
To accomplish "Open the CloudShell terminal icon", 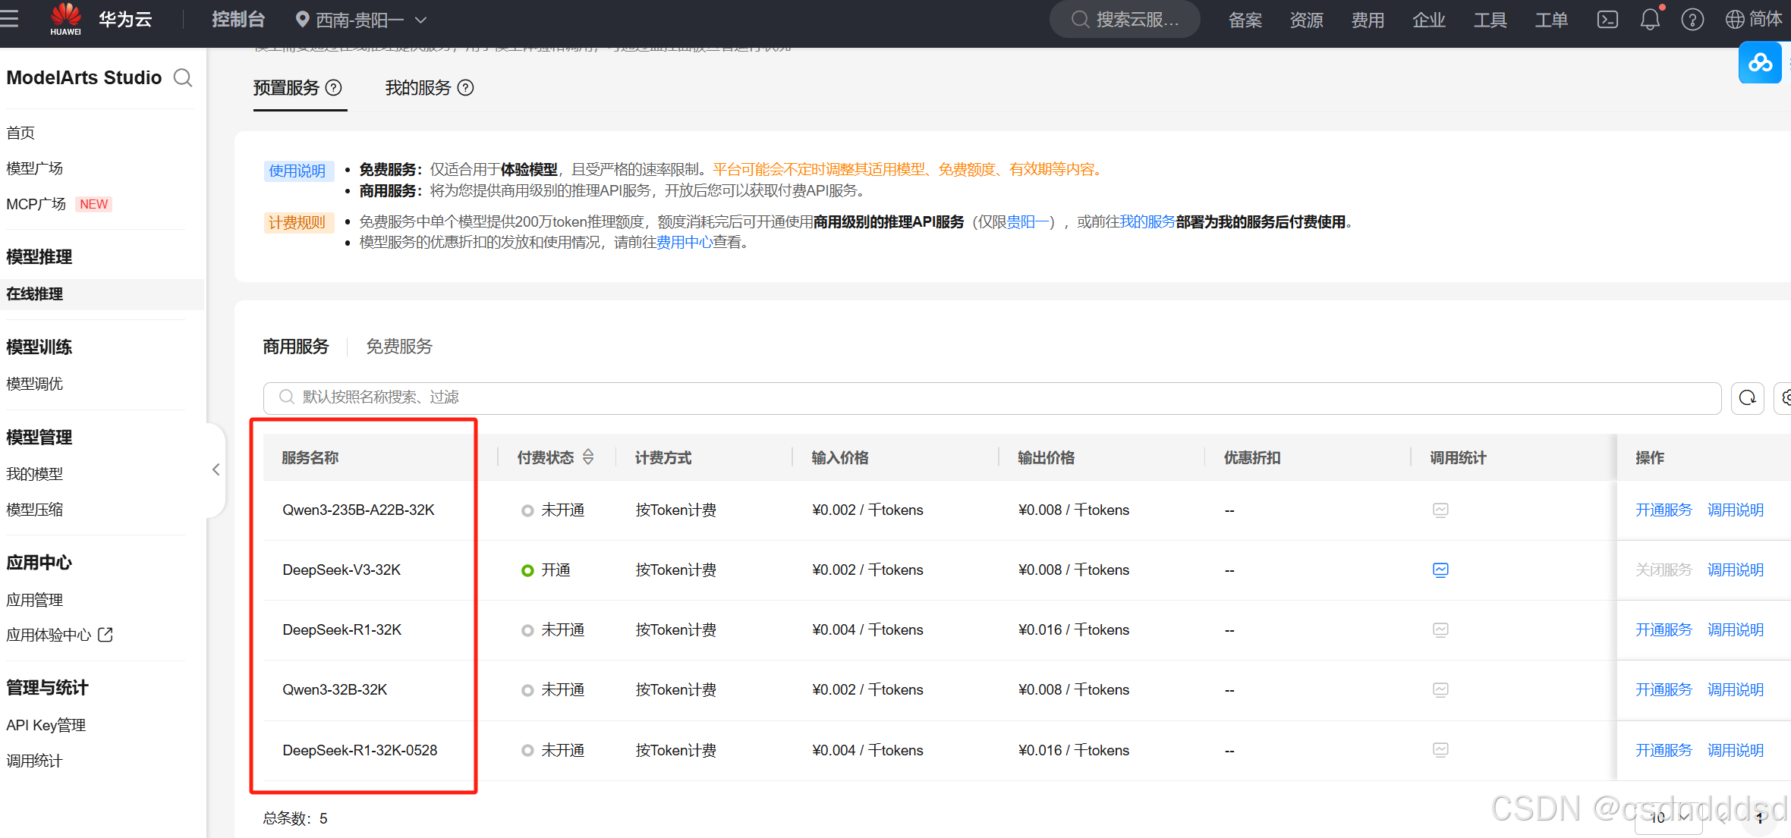I will (x=1607, y=20).
